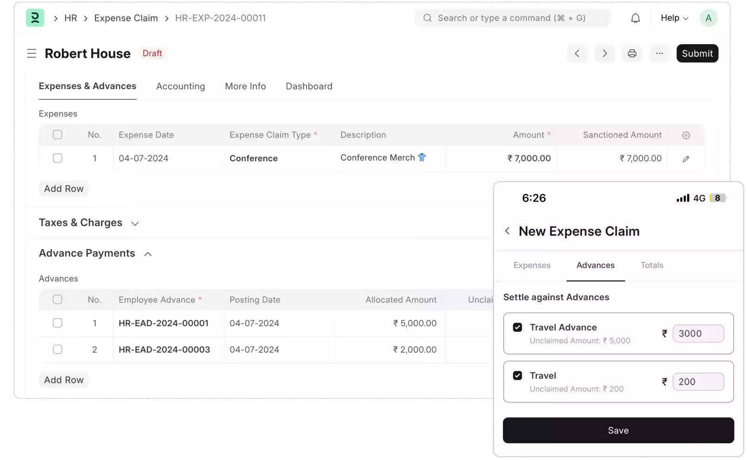Expand the Taxes & Charges section
747x460 pixels.
coord(134,223)
